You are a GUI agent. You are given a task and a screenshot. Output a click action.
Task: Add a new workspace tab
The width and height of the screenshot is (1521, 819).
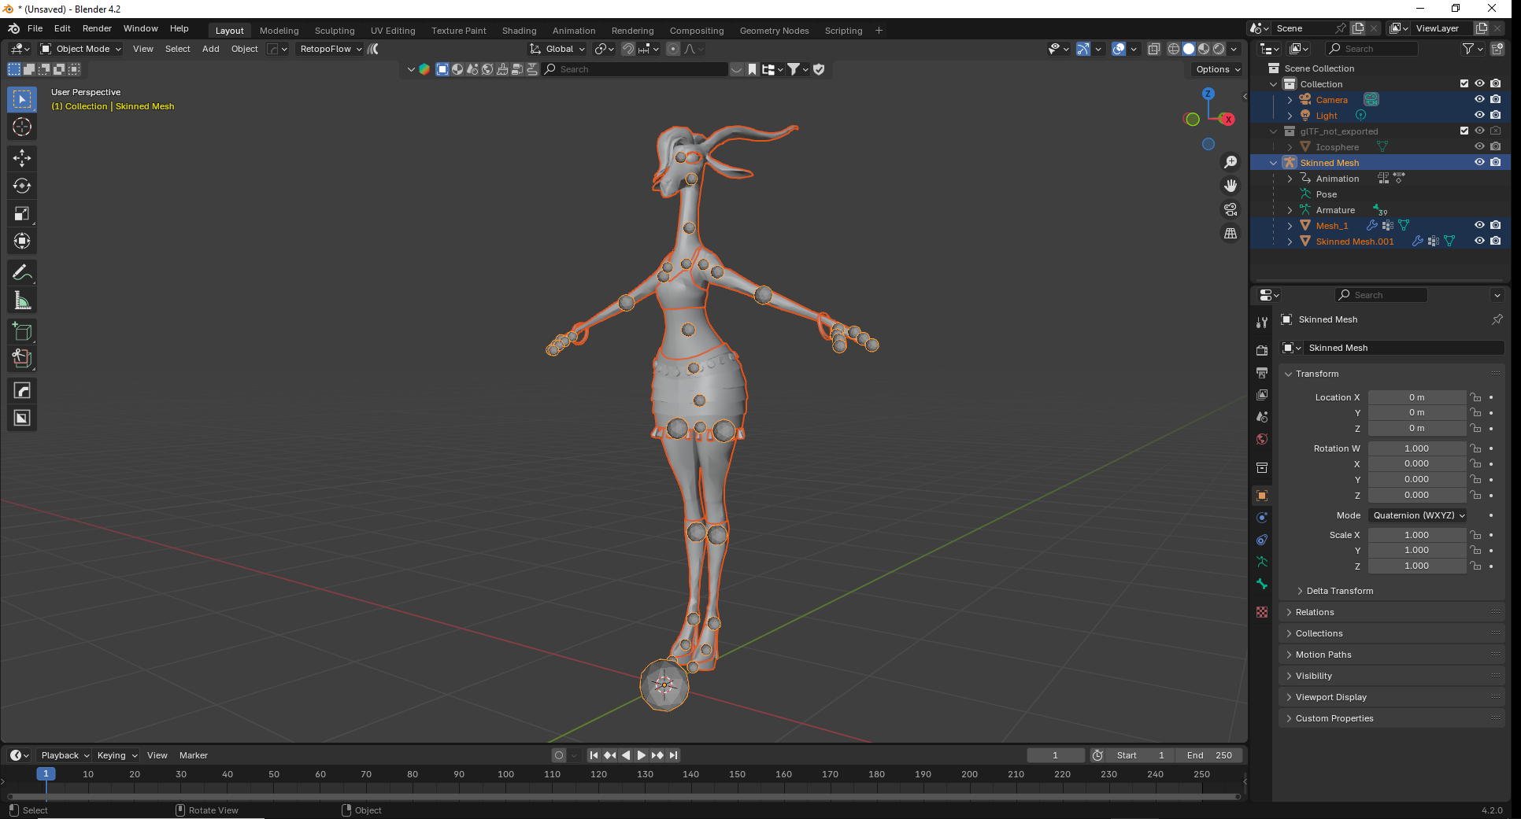click(879, 31)
